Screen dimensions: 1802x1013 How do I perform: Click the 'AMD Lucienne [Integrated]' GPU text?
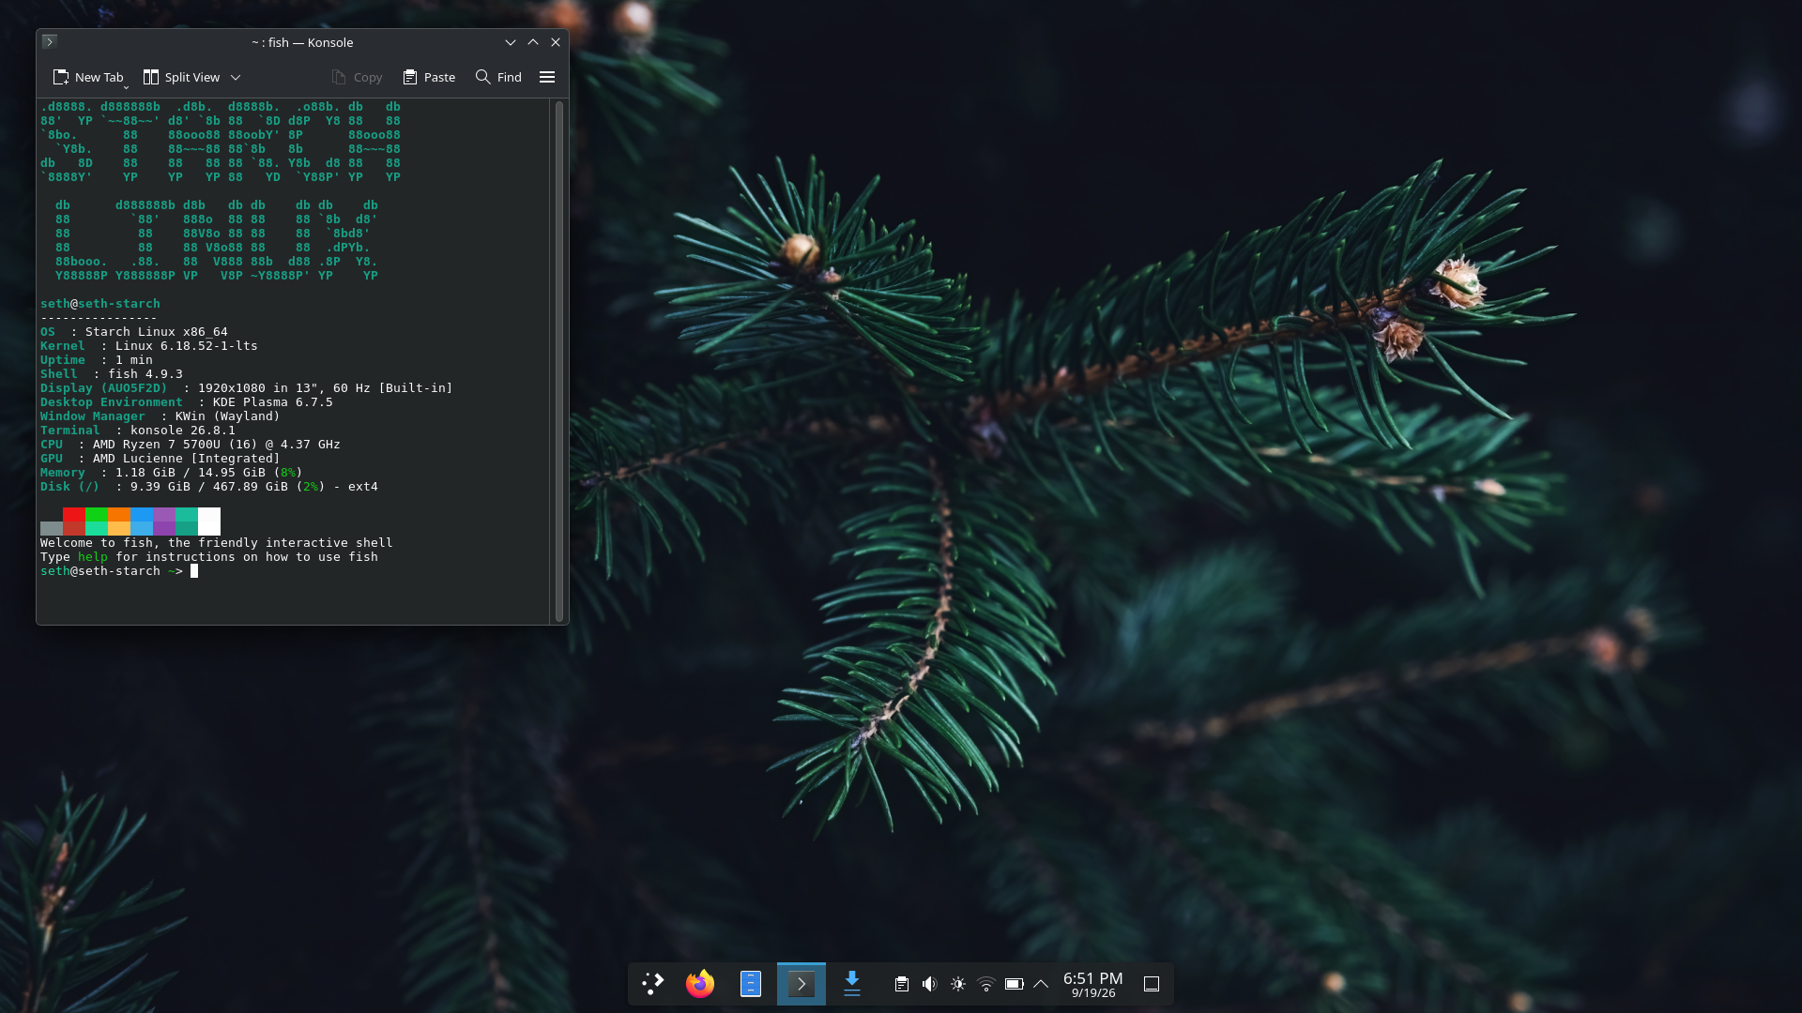[187, 459]
